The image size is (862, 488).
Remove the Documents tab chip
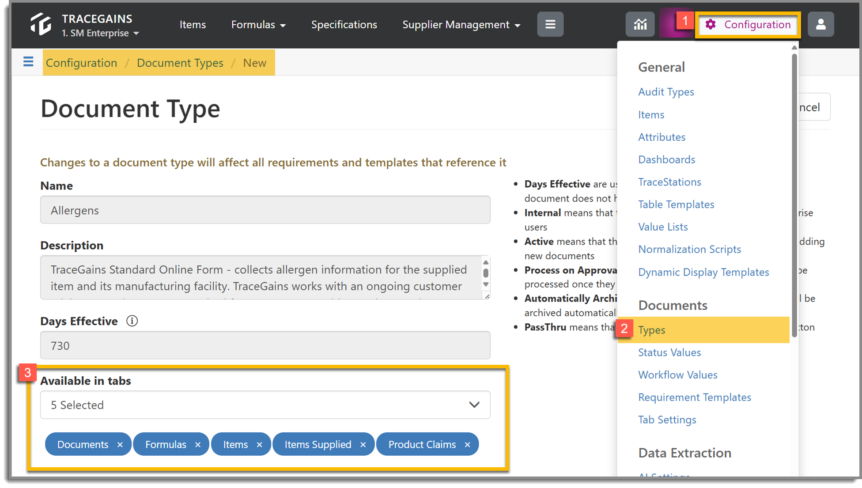(120, 445)
